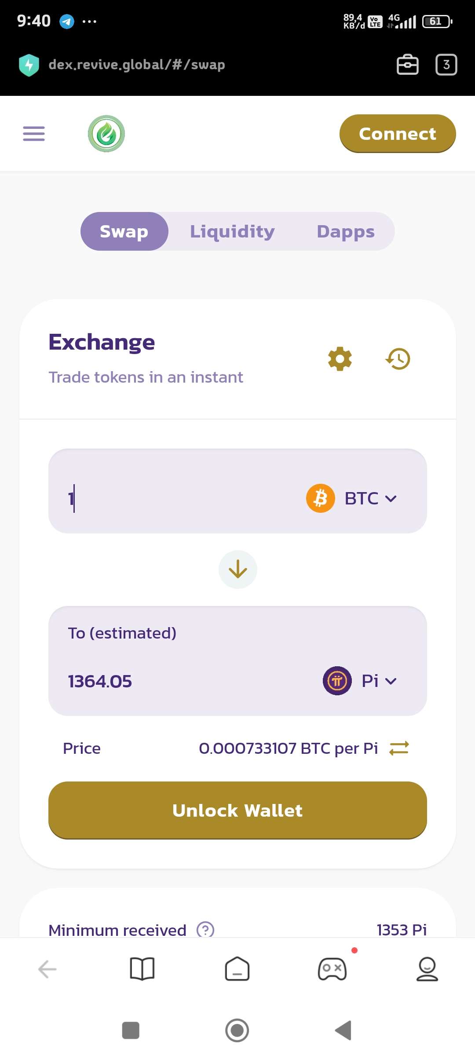
Task: Open browser games controller icon
Action: point(332,969)
